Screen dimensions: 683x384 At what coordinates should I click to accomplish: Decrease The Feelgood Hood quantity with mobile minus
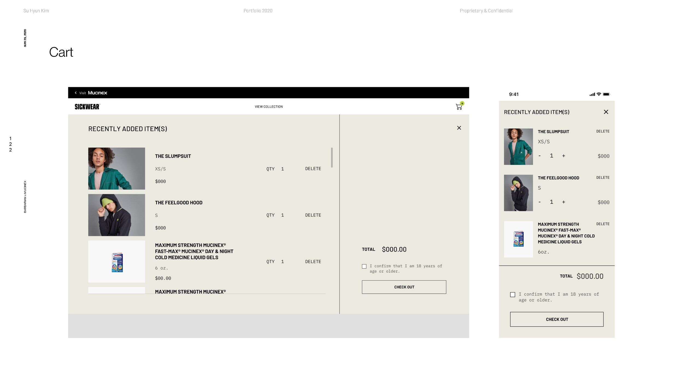(x=540, y=202)
